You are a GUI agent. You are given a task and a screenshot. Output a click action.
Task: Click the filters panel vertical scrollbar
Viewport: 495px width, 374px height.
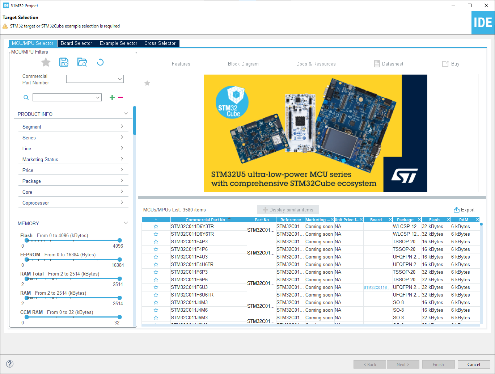[135, 121]
